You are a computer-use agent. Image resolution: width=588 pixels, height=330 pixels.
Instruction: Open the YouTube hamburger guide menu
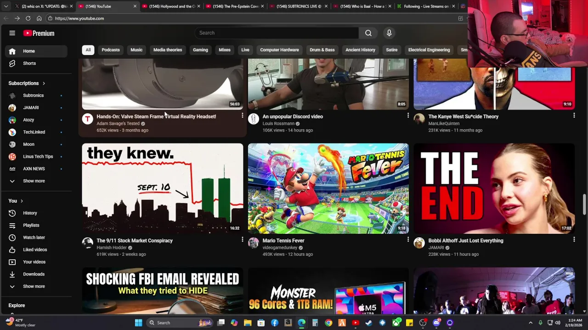pos(12,33)
